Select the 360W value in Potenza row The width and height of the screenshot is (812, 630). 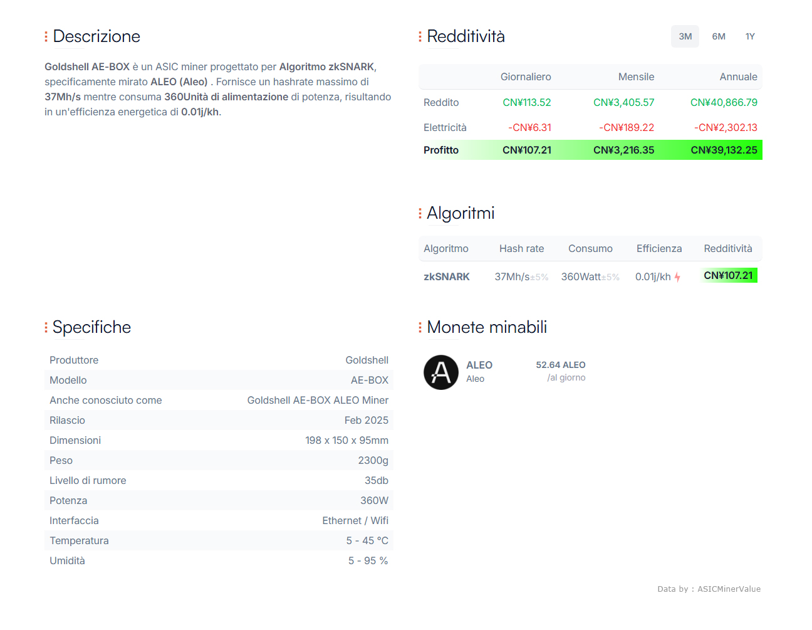(374, 500)
